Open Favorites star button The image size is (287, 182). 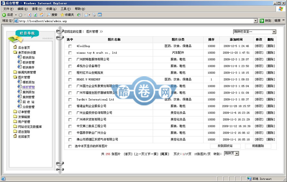tap(67, 15)
